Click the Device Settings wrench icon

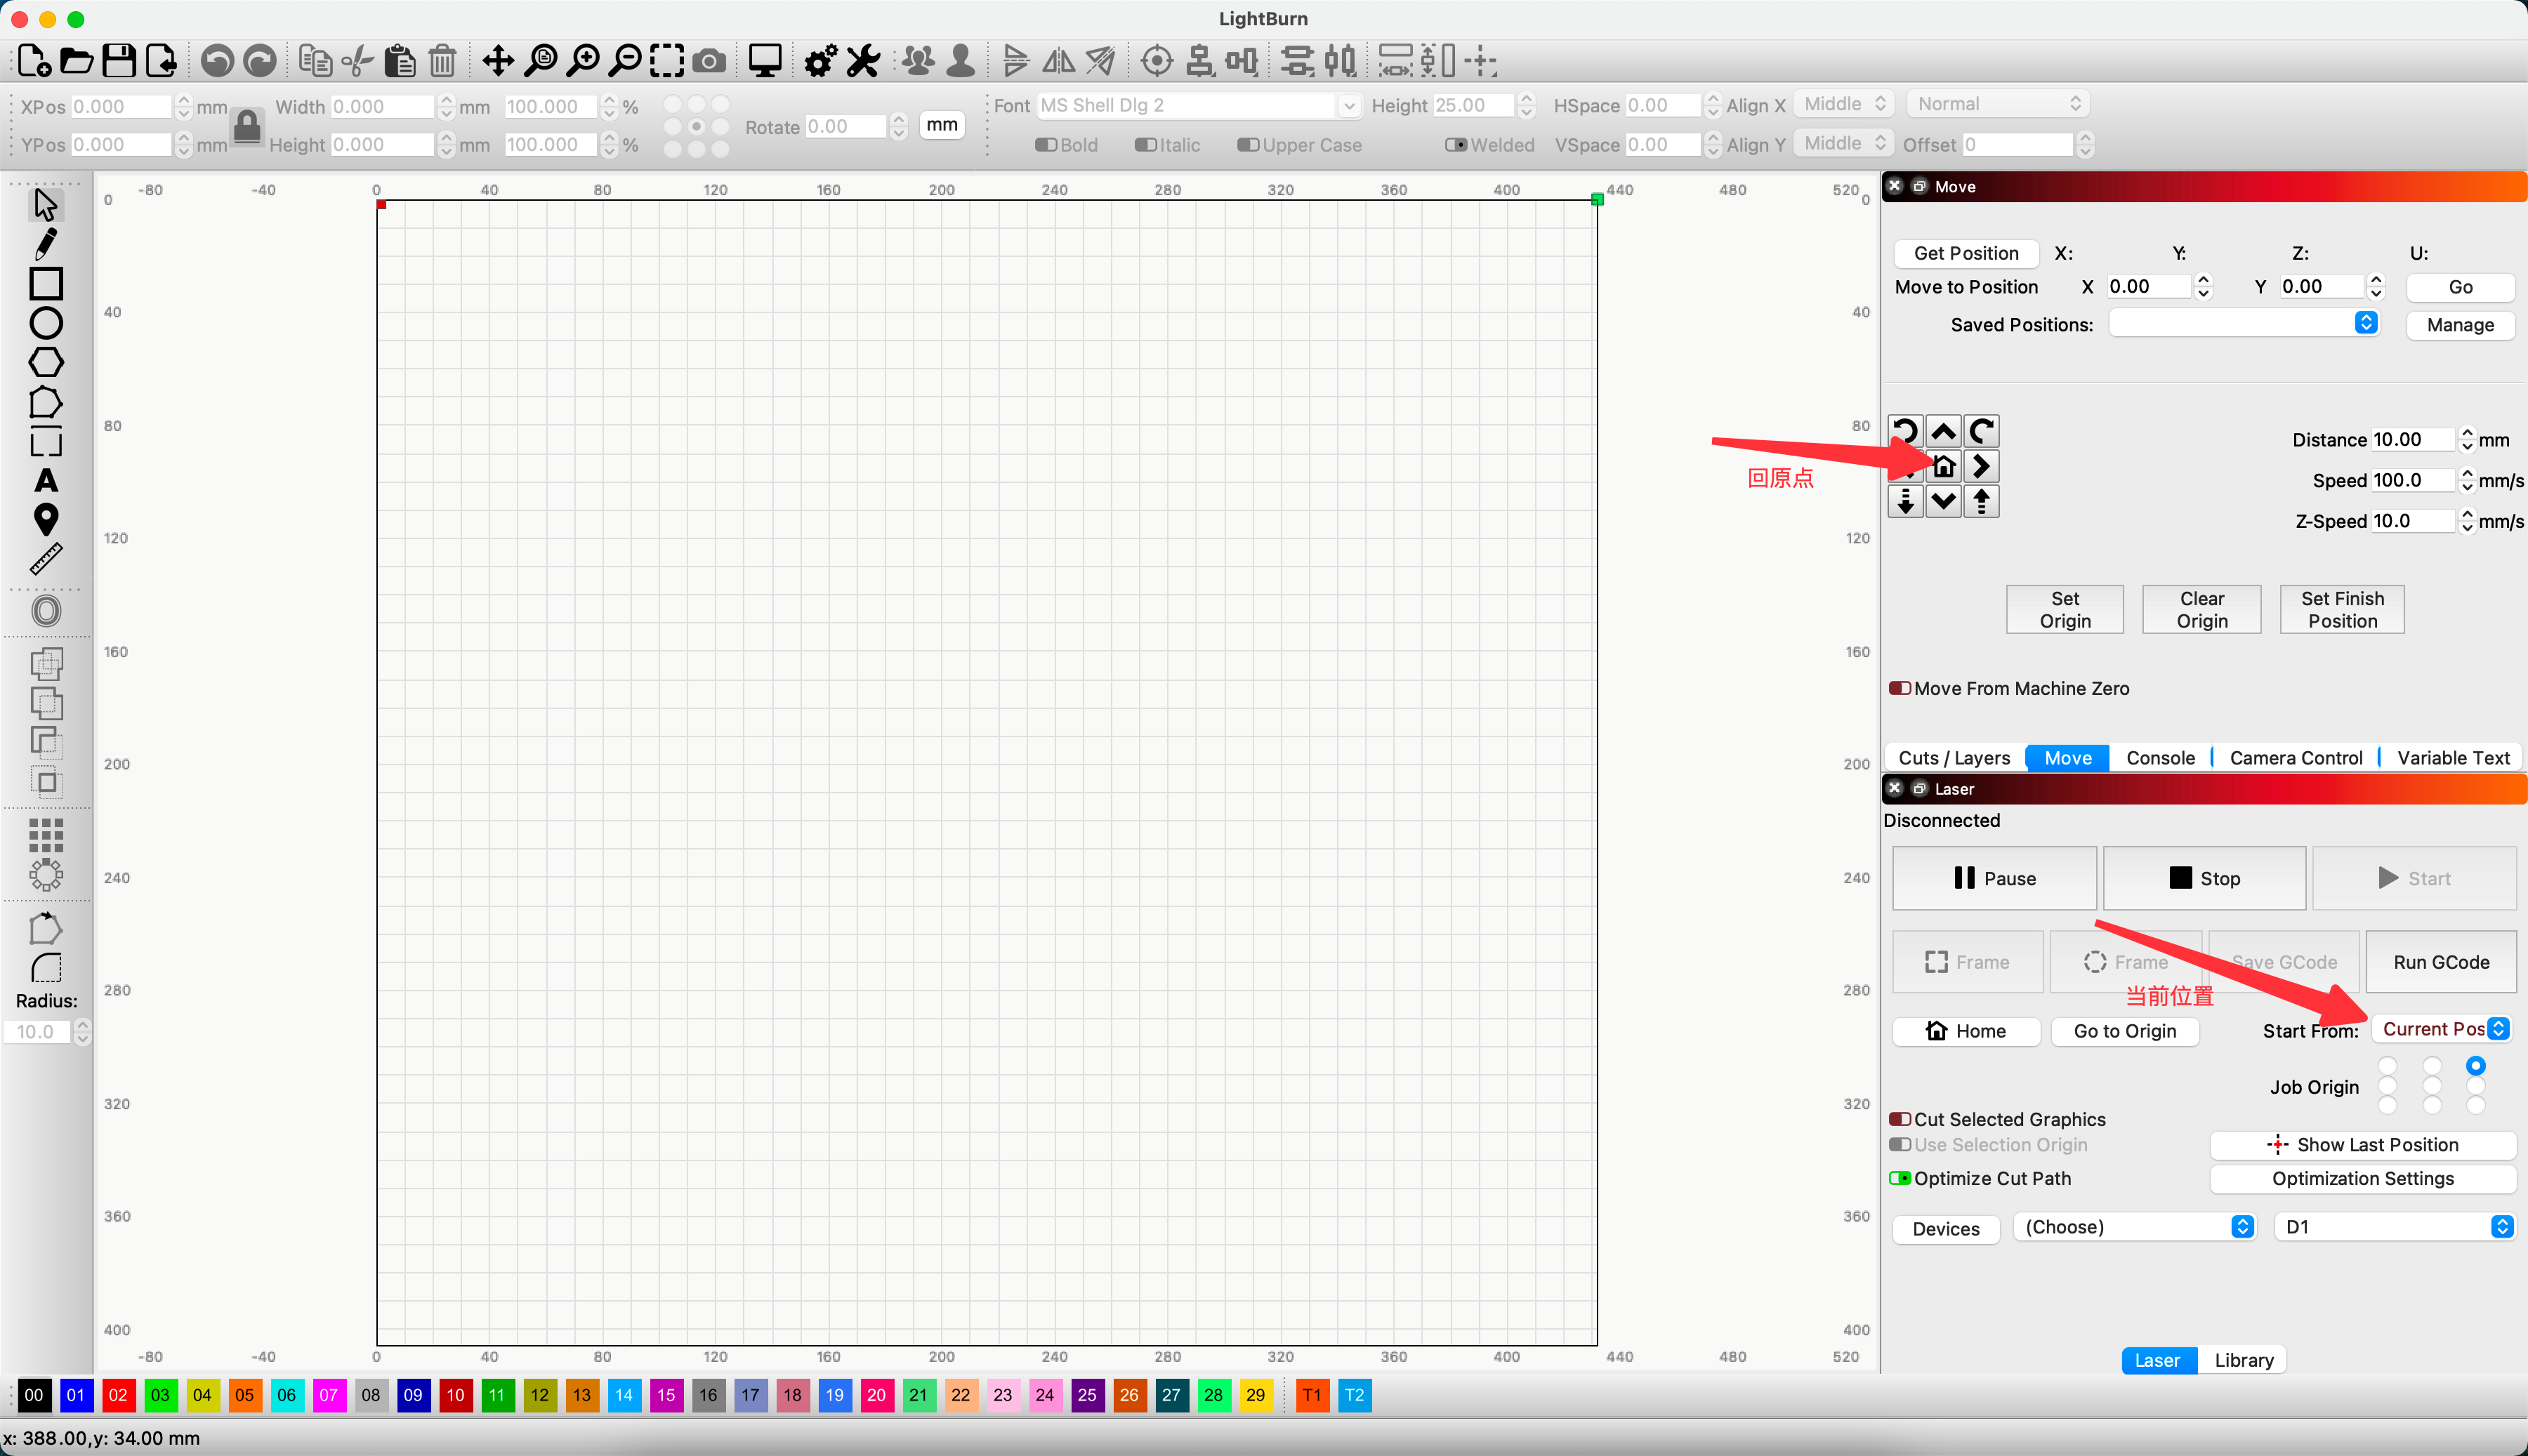click(863, 61)
